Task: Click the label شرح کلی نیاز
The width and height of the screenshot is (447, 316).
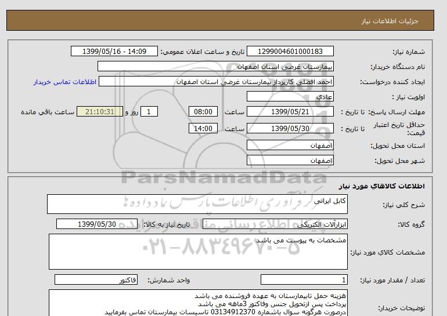Action: [x=403, y=205]
